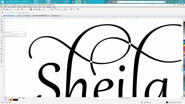Toggle the Show guidelines button
The image size is (185, 104).
[x=61, y=9]
